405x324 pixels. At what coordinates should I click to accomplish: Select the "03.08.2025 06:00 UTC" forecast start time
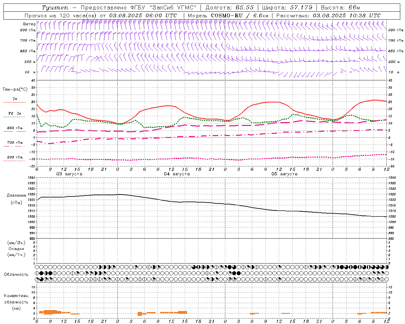[x=143, y=16]
